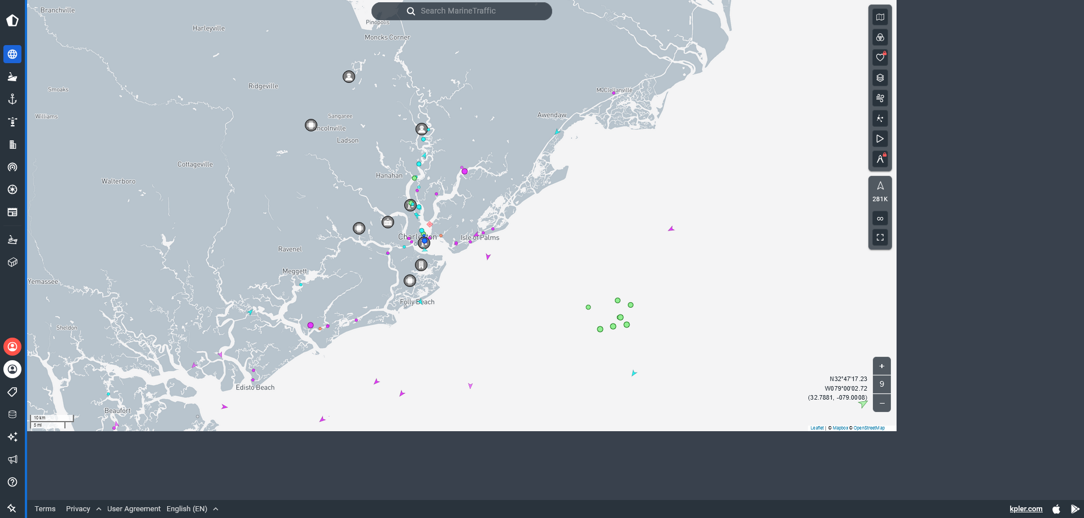Zoom in with the plus button
Screen dimensions: 1084x518
click(x=882, y=366)
